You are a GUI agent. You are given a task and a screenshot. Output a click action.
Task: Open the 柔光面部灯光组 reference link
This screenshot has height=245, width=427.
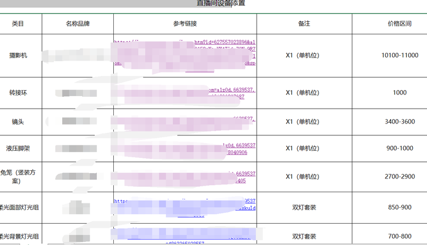(185, 208)
